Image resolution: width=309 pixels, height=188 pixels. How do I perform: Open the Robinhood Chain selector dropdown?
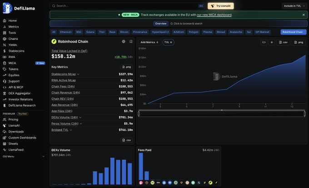coord(294,32)
